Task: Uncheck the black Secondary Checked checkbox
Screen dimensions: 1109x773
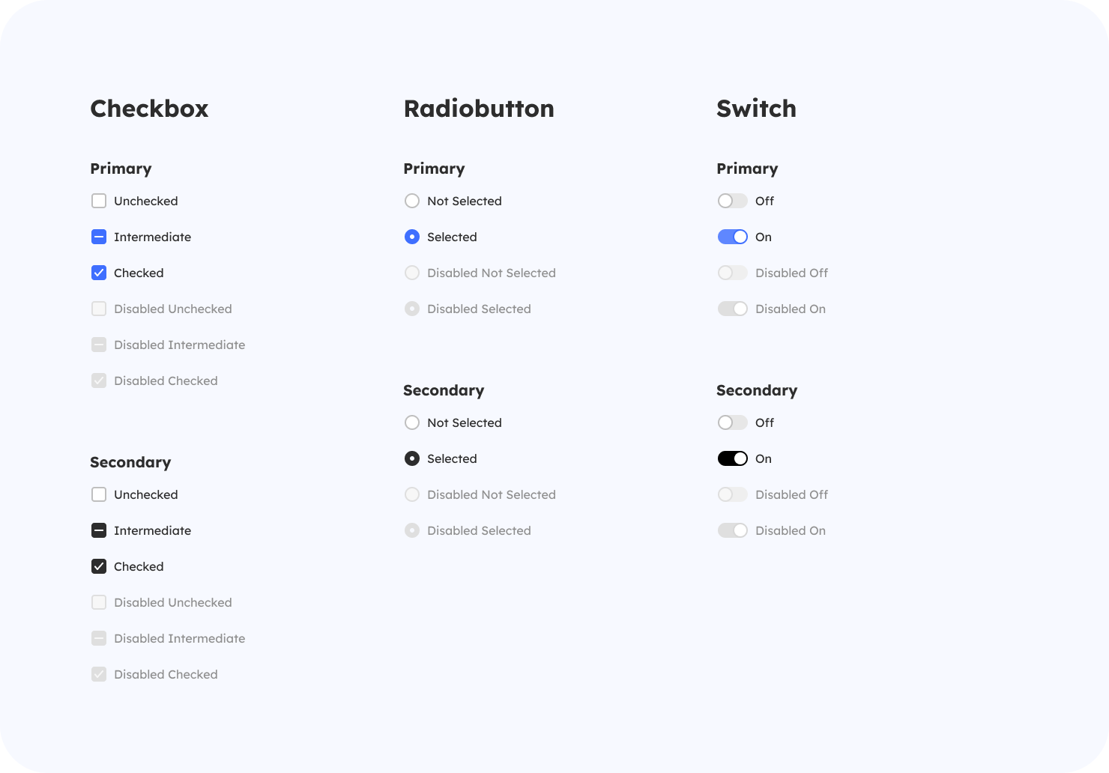Action: (x=99, y=566)
